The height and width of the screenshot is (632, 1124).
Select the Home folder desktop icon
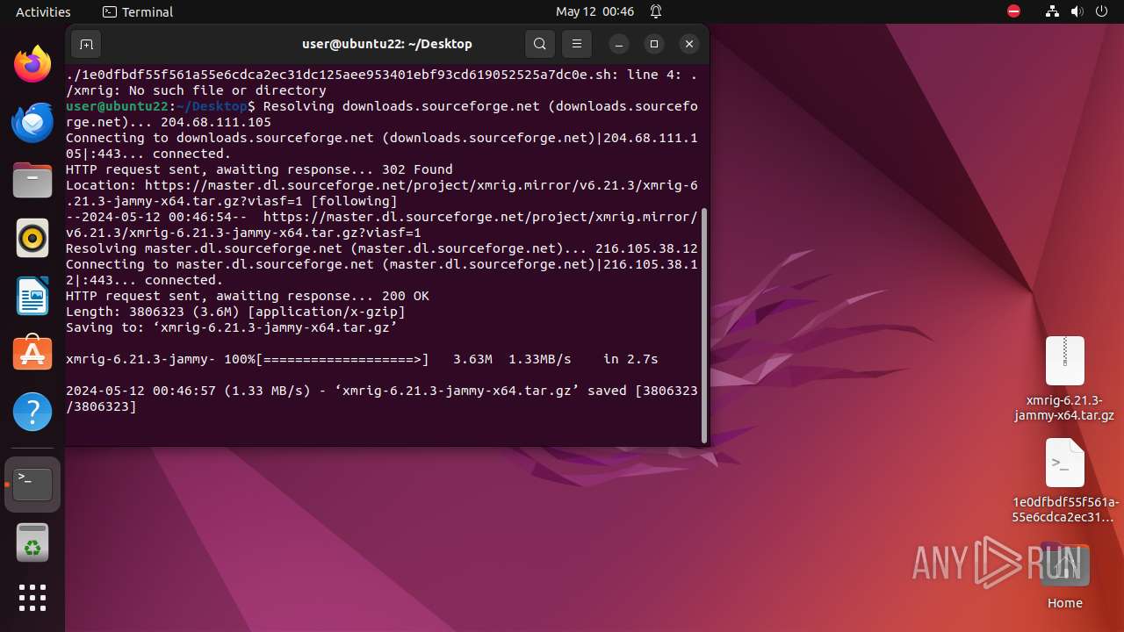(1064, 577)
